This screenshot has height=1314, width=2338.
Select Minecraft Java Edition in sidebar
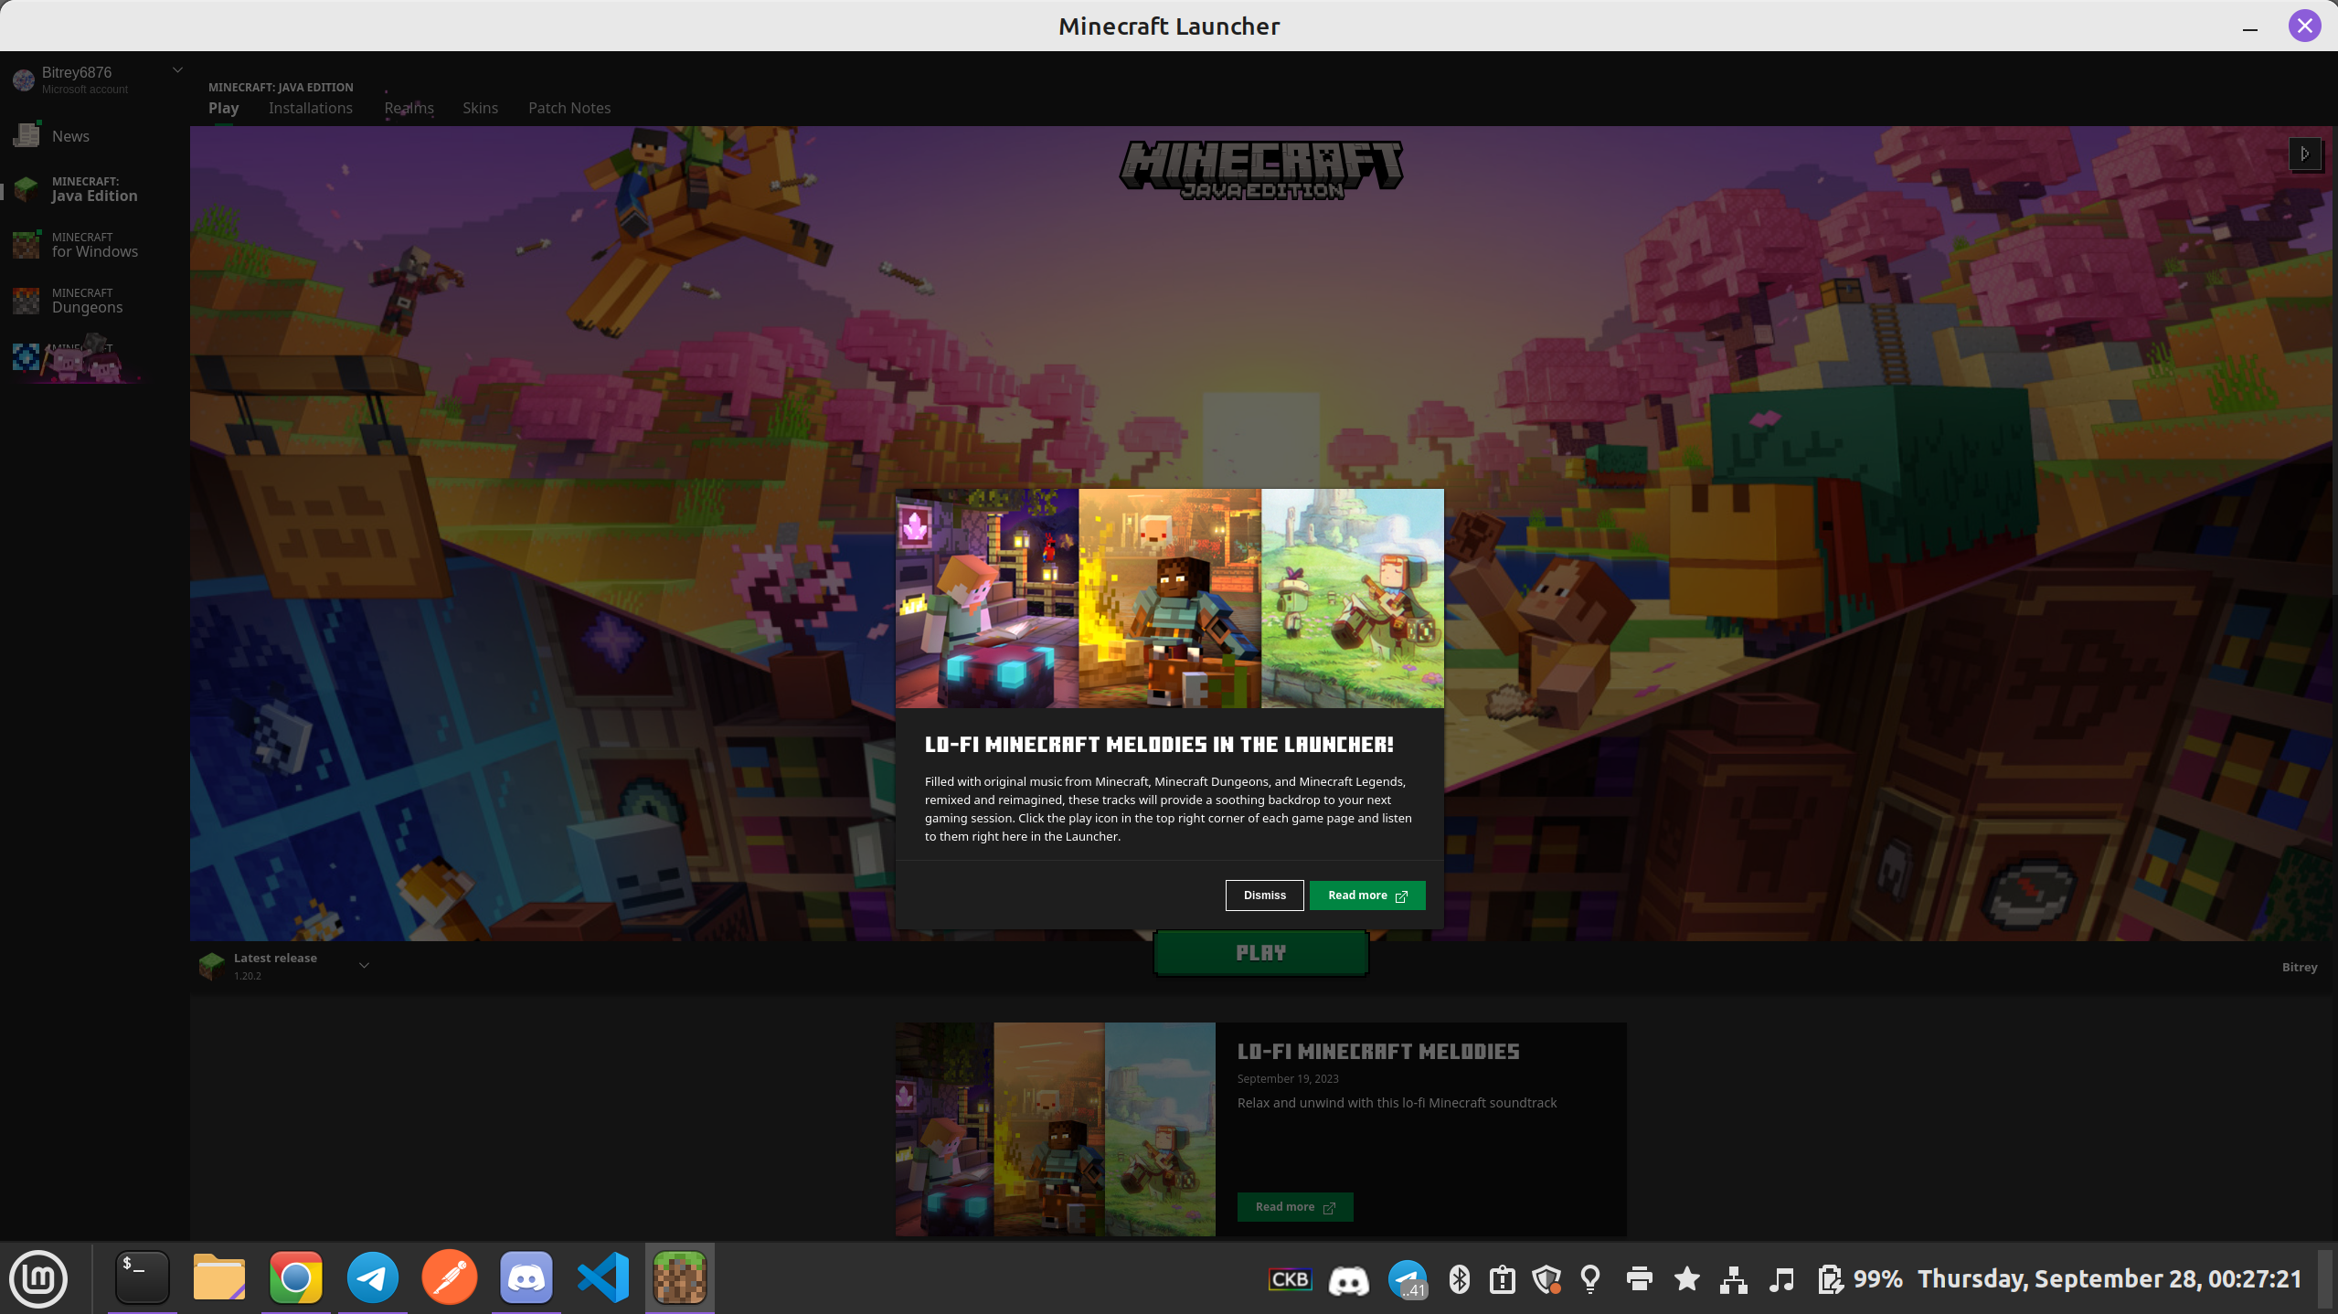tap(93, 189)
